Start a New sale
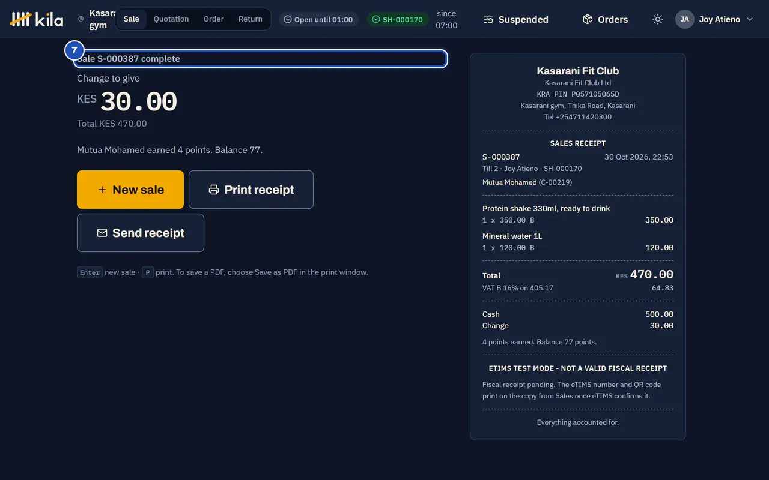Image resolution: width=769 pixels, height=480 pixels. click(130, 190)
